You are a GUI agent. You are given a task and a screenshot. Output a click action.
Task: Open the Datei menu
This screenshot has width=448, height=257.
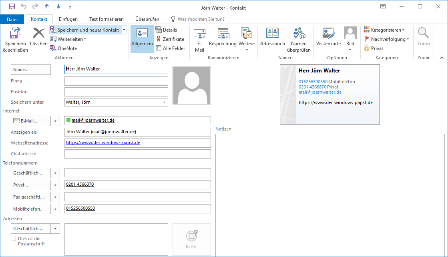[12, 19]
